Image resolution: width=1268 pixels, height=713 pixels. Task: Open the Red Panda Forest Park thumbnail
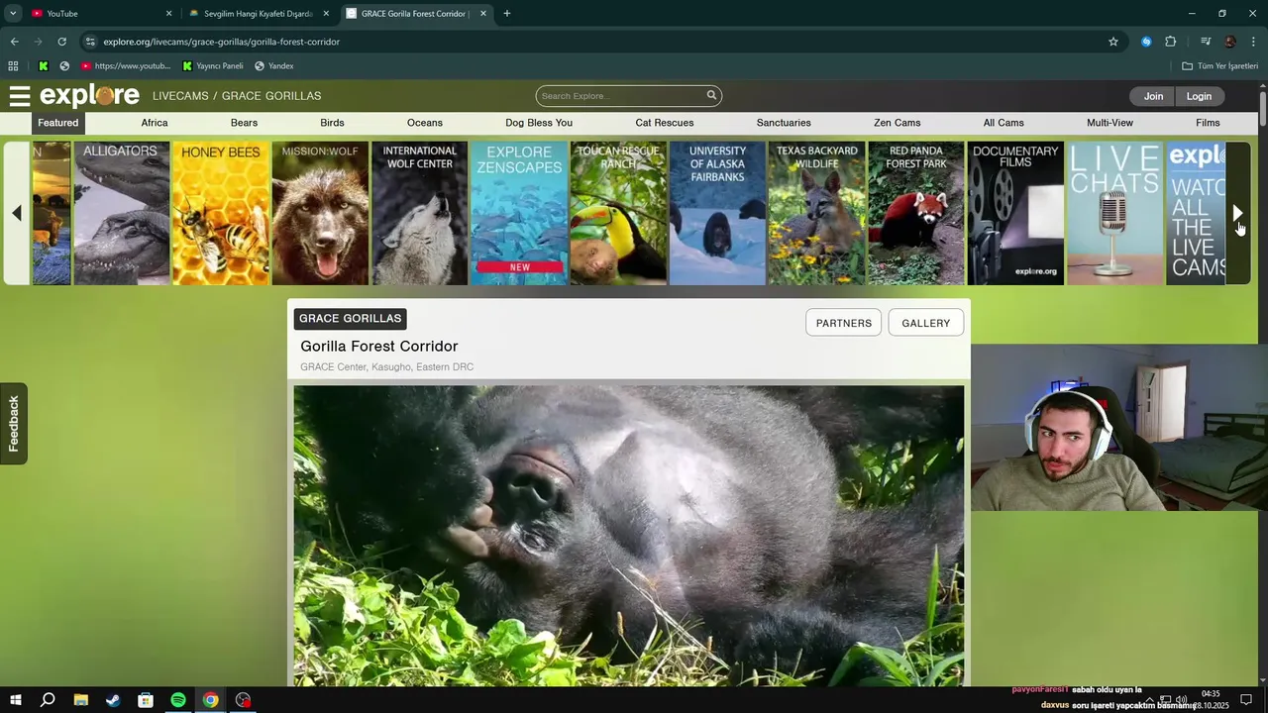(x=916, y=213)
